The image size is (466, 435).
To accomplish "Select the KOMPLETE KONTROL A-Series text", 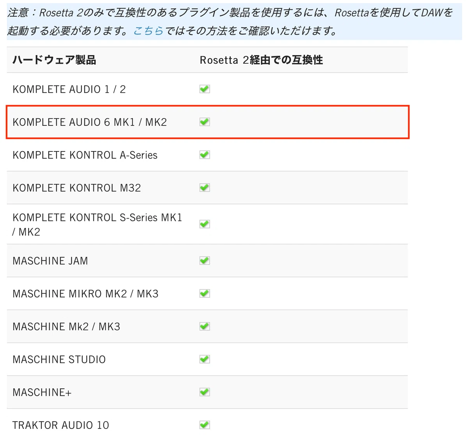I will tap(85, 155).
